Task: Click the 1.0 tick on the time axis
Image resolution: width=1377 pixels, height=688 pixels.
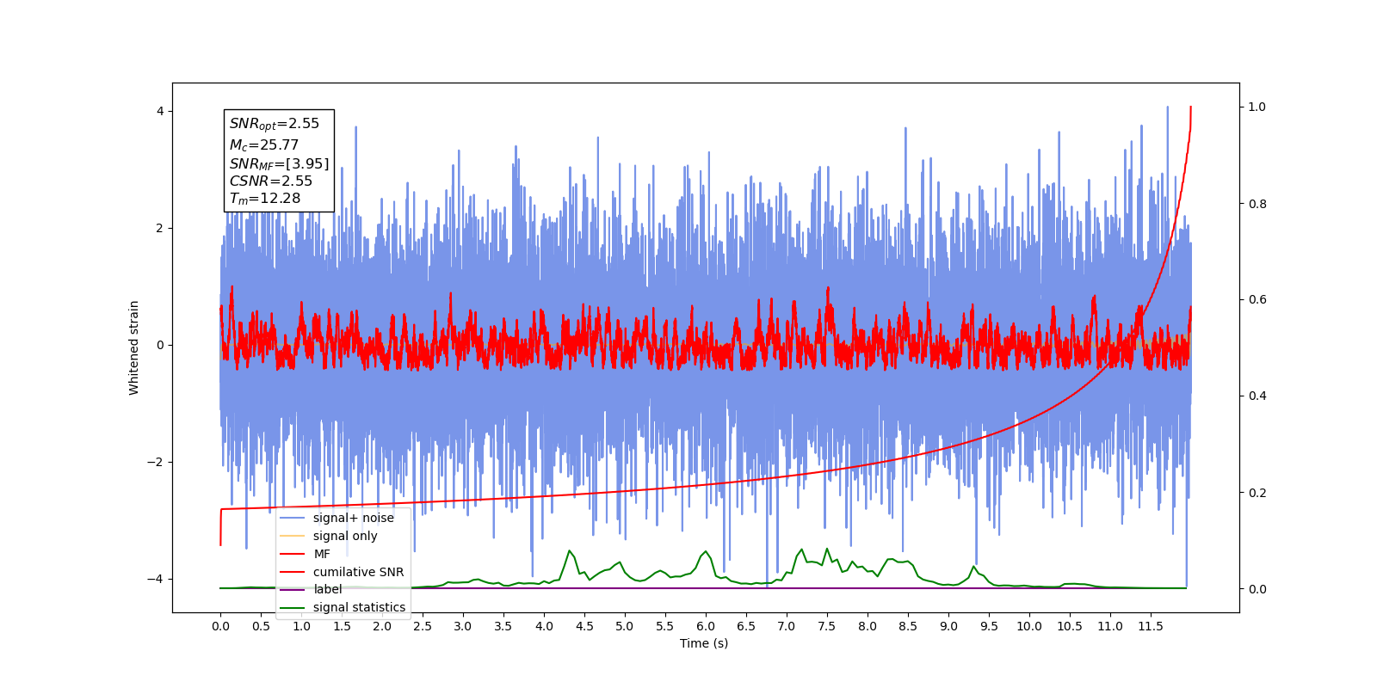Action: tap(301, 626)
